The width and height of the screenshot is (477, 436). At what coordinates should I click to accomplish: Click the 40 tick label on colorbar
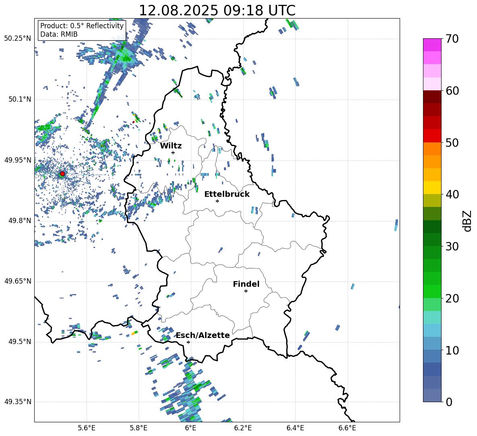[x=452, y=194]
